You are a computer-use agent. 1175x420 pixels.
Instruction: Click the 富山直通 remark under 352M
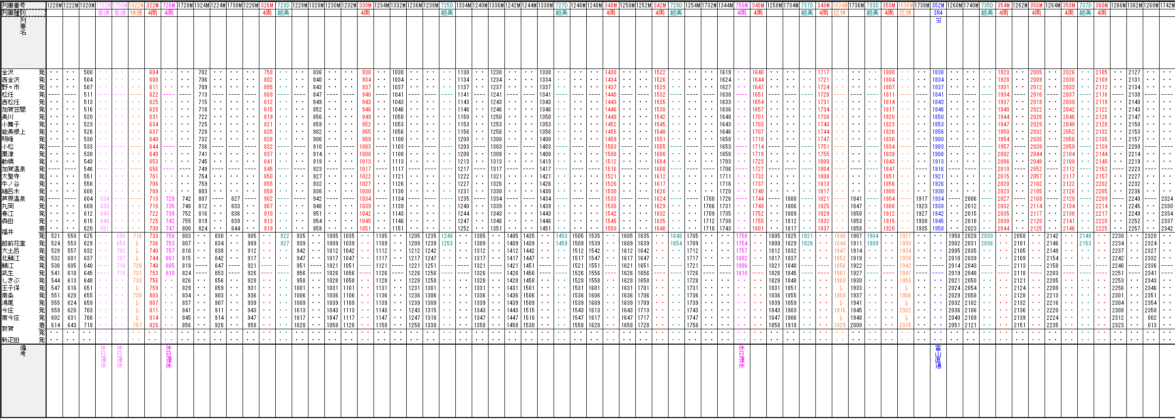coord(938,357)
